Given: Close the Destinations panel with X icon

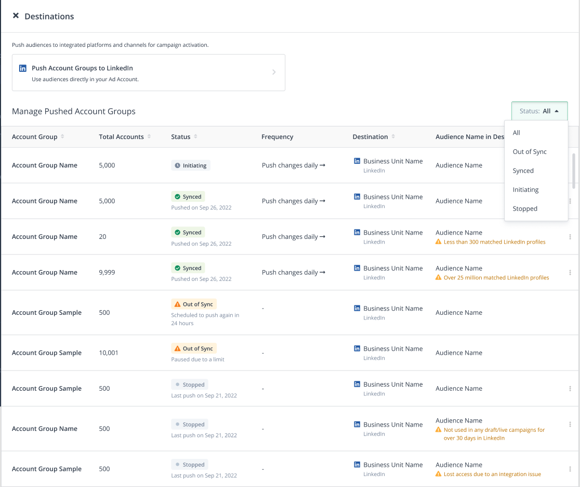Looking at the screenshot, I should (x=16, y=16).
